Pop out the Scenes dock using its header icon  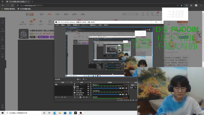[72, 82]
